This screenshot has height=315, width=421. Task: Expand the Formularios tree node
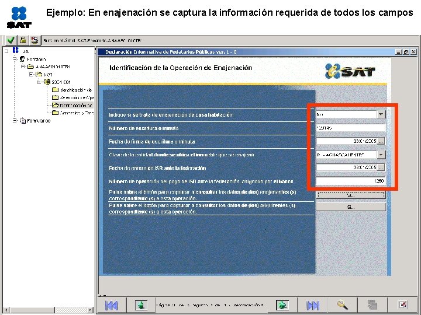pos(15,121)
